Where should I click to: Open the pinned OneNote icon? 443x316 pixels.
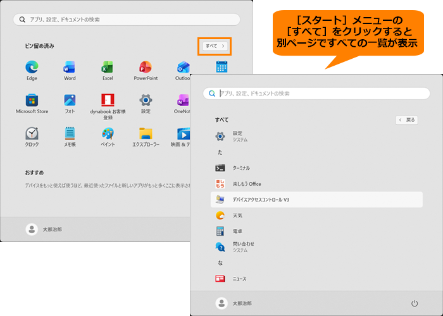182,104
